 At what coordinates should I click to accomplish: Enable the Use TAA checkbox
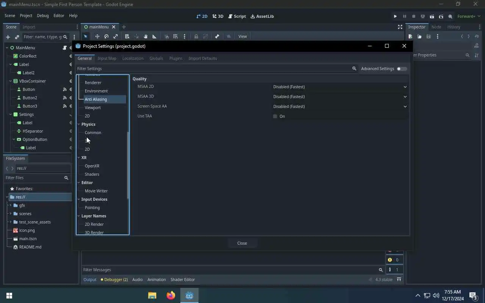point(275,116)
